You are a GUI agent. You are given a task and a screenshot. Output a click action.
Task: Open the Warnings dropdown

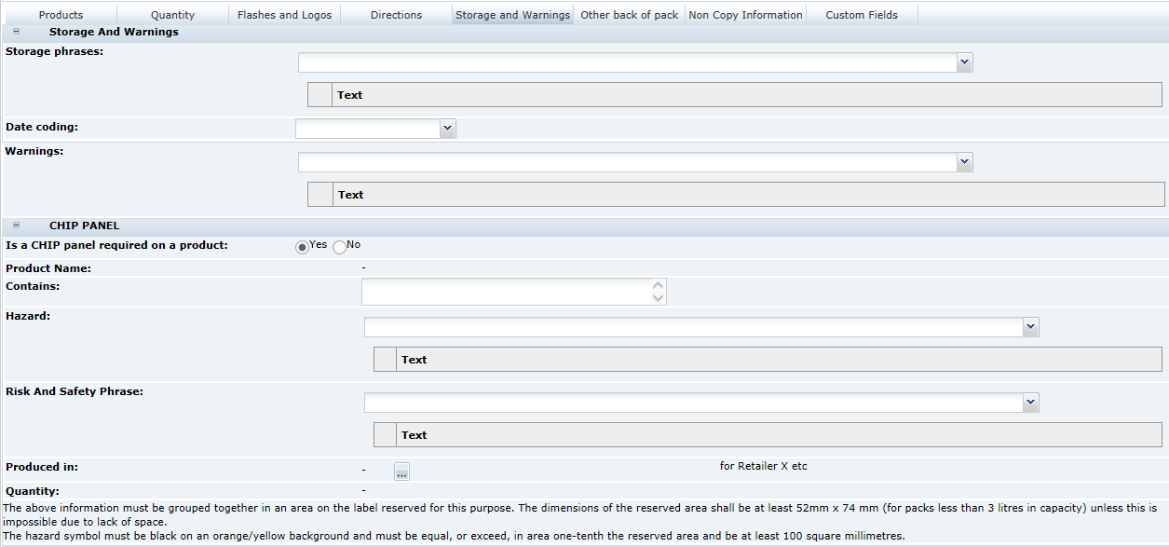coord(964,161)
